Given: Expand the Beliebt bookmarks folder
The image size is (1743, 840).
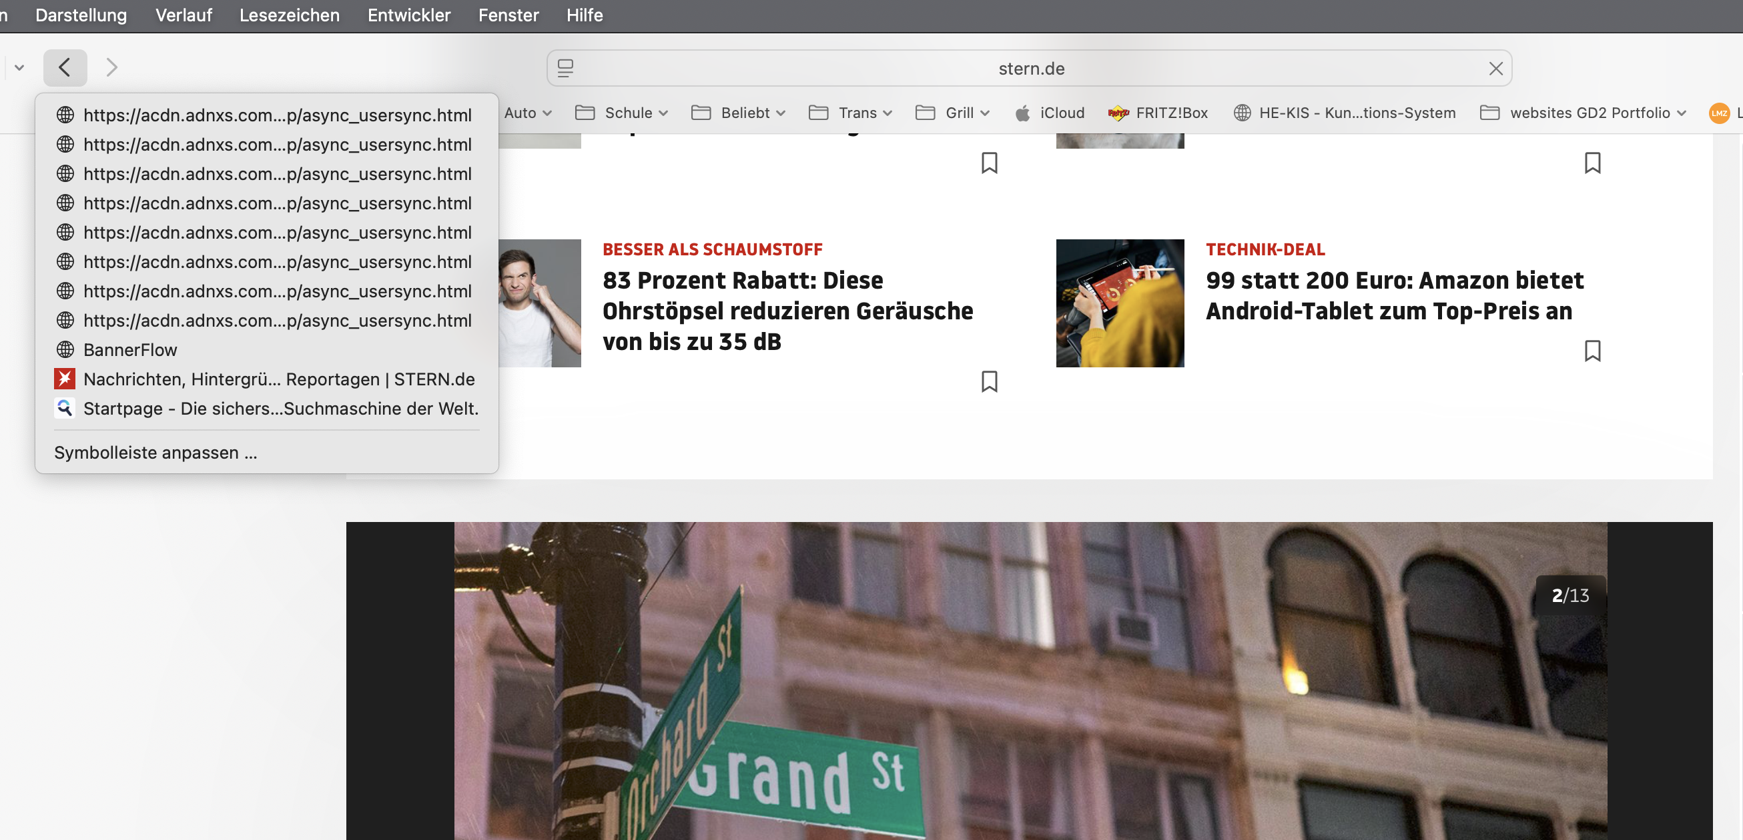Looking at the screenshot, I should 738,113.
